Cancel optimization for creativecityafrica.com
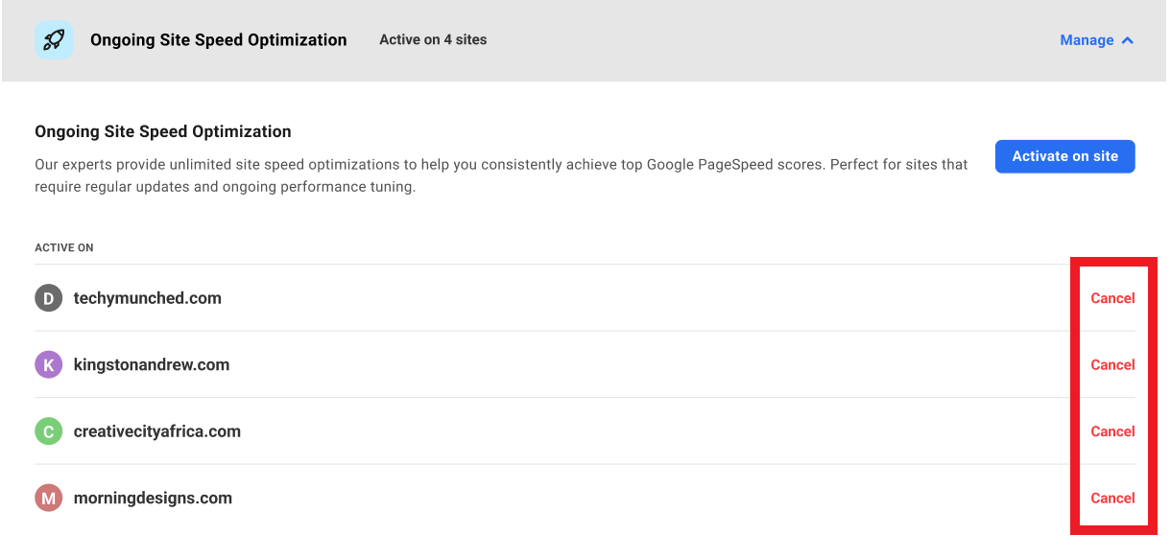The height and width of the screenshot is (558, 1171). tap(1112, 431)
